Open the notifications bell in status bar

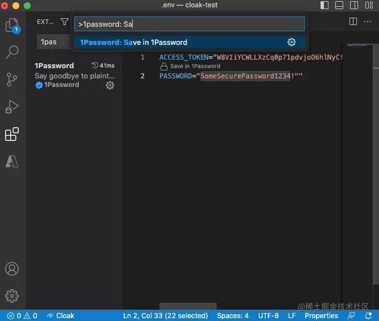click(x=368, y=316)
